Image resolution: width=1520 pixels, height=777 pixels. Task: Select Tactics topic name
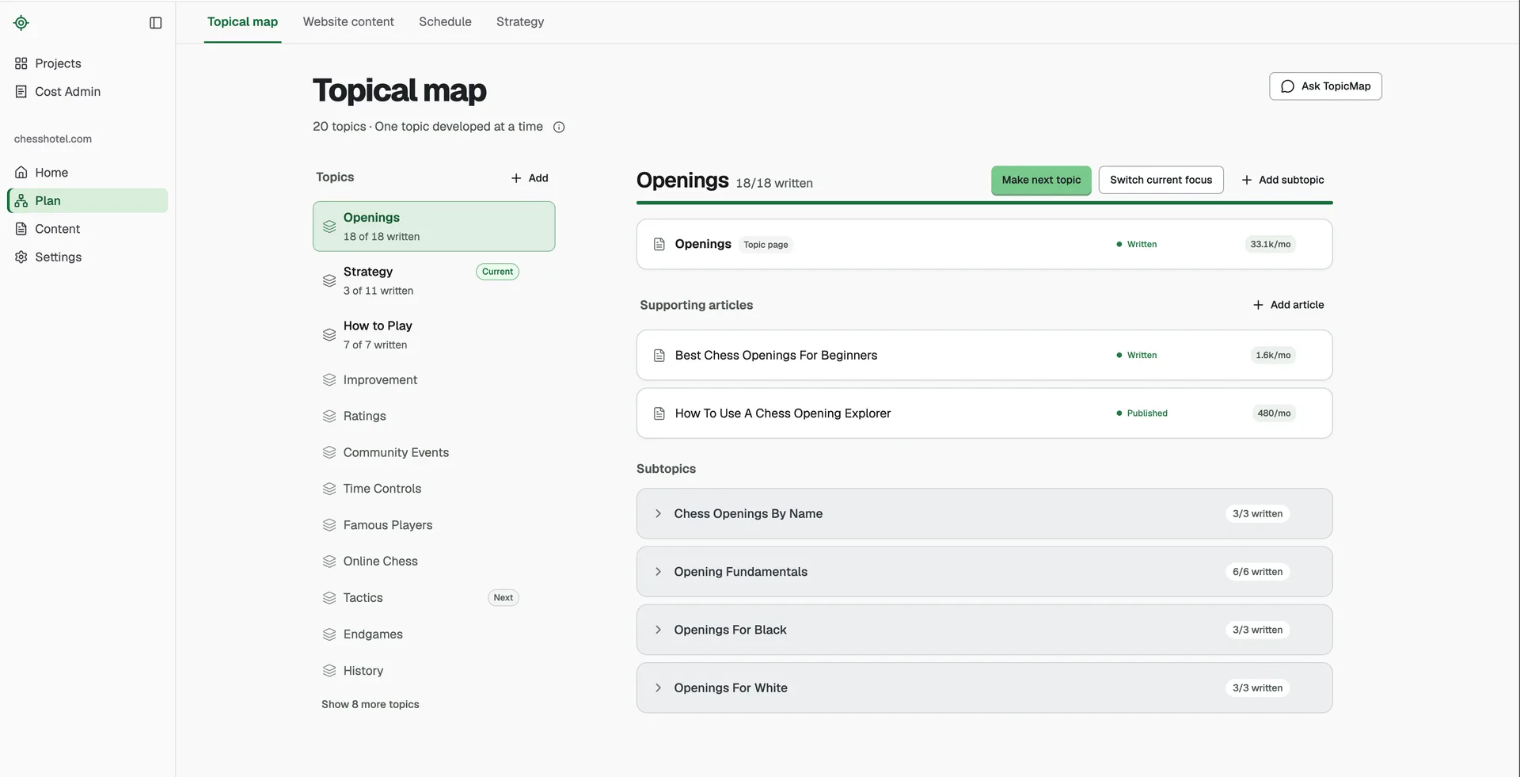tap(363, 598)
